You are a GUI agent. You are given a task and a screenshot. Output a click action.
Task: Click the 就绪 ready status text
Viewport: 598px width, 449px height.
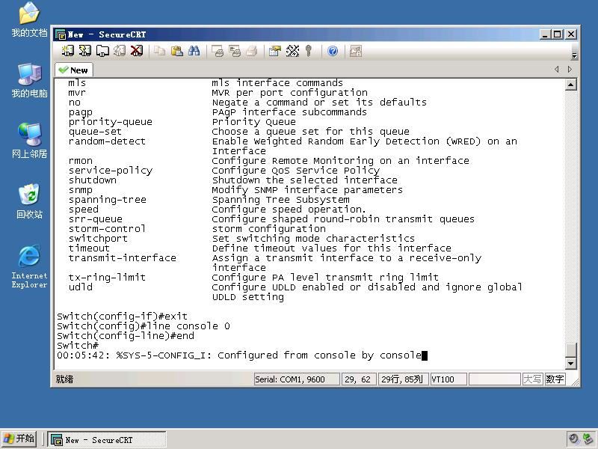pyautogui.click(x=64, y=379)
